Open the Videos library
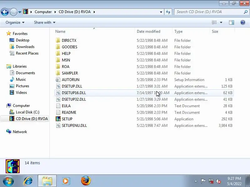 [x=21, y=92]
